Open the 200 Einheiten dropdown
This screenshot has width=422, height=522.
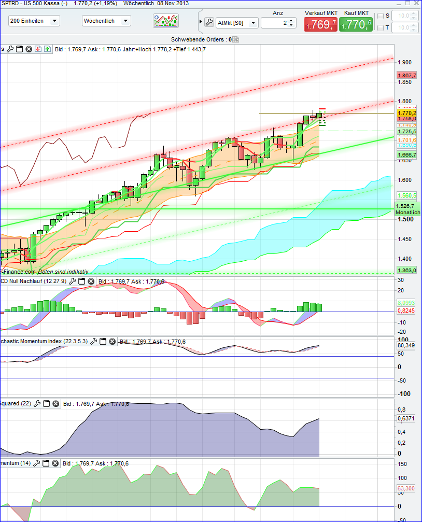point(53,20)
